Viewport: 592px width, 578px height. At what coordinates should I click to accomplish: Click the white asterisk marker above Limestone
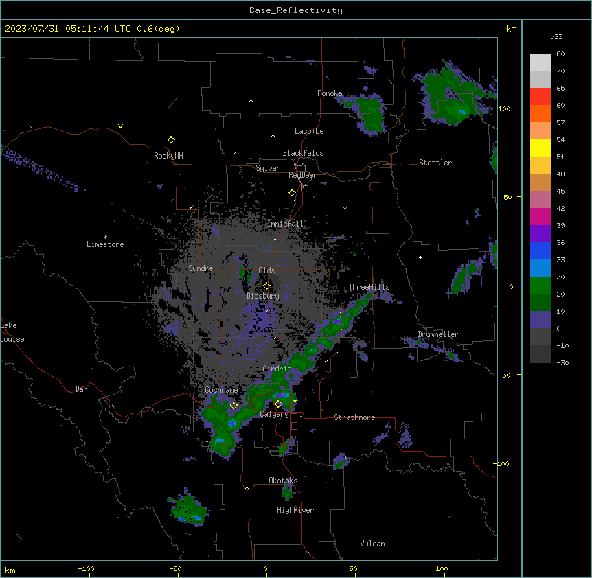pos(105,238)
